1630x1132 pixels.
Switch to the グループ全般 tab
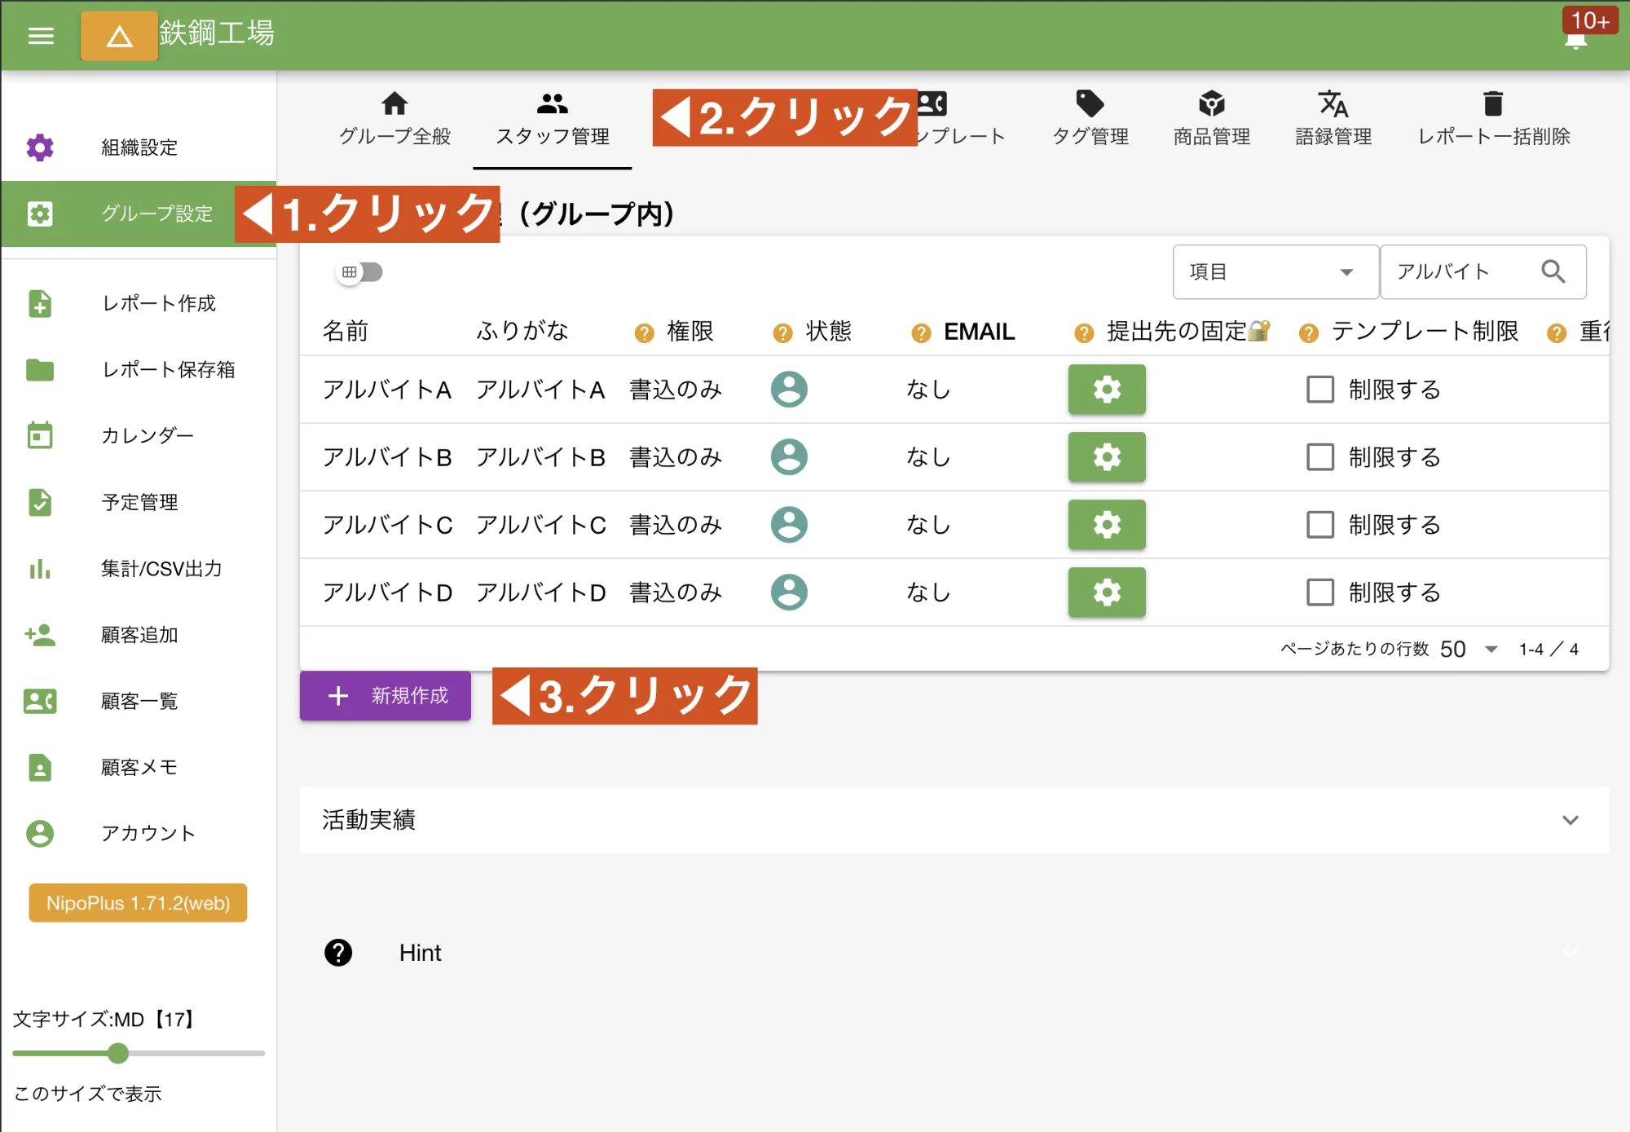pyautogui.click(x=394, y=118)
